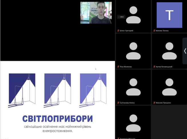Click muted mic icon beside Ліна Малежик

point(118,67)
